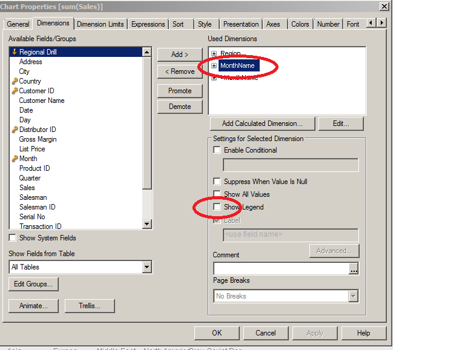Image resolution: width=454 pixels, height=350 pixels.
Task: Click Add Calculated Dimension button
Action: (262, 124)
